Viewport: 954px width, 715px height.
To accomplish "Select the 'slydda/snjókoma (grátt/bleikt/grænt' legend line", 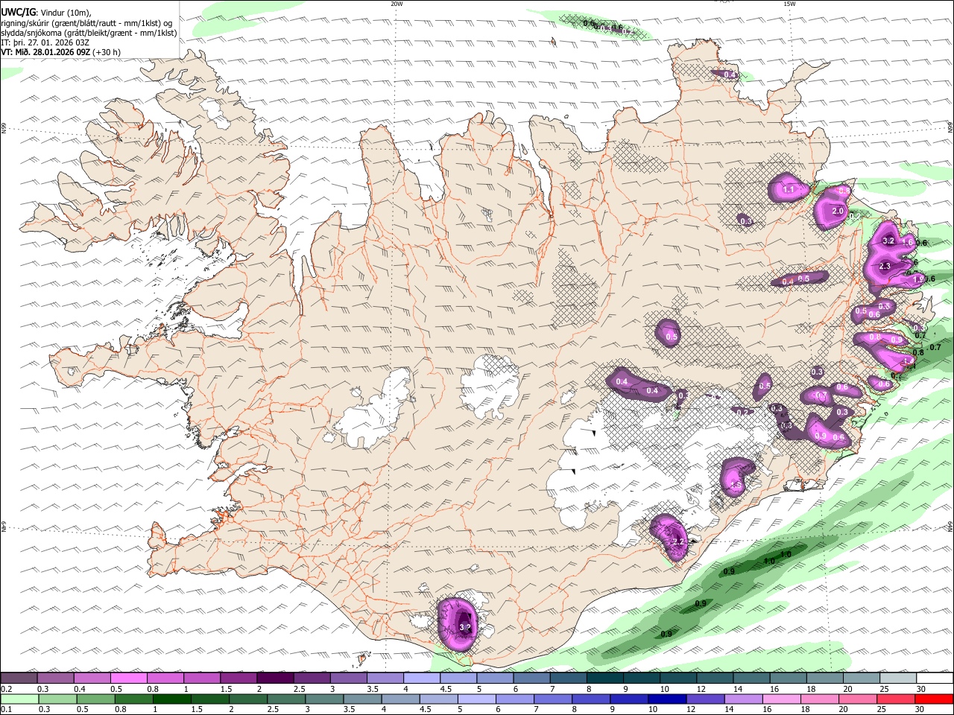I will pos(88,33).
